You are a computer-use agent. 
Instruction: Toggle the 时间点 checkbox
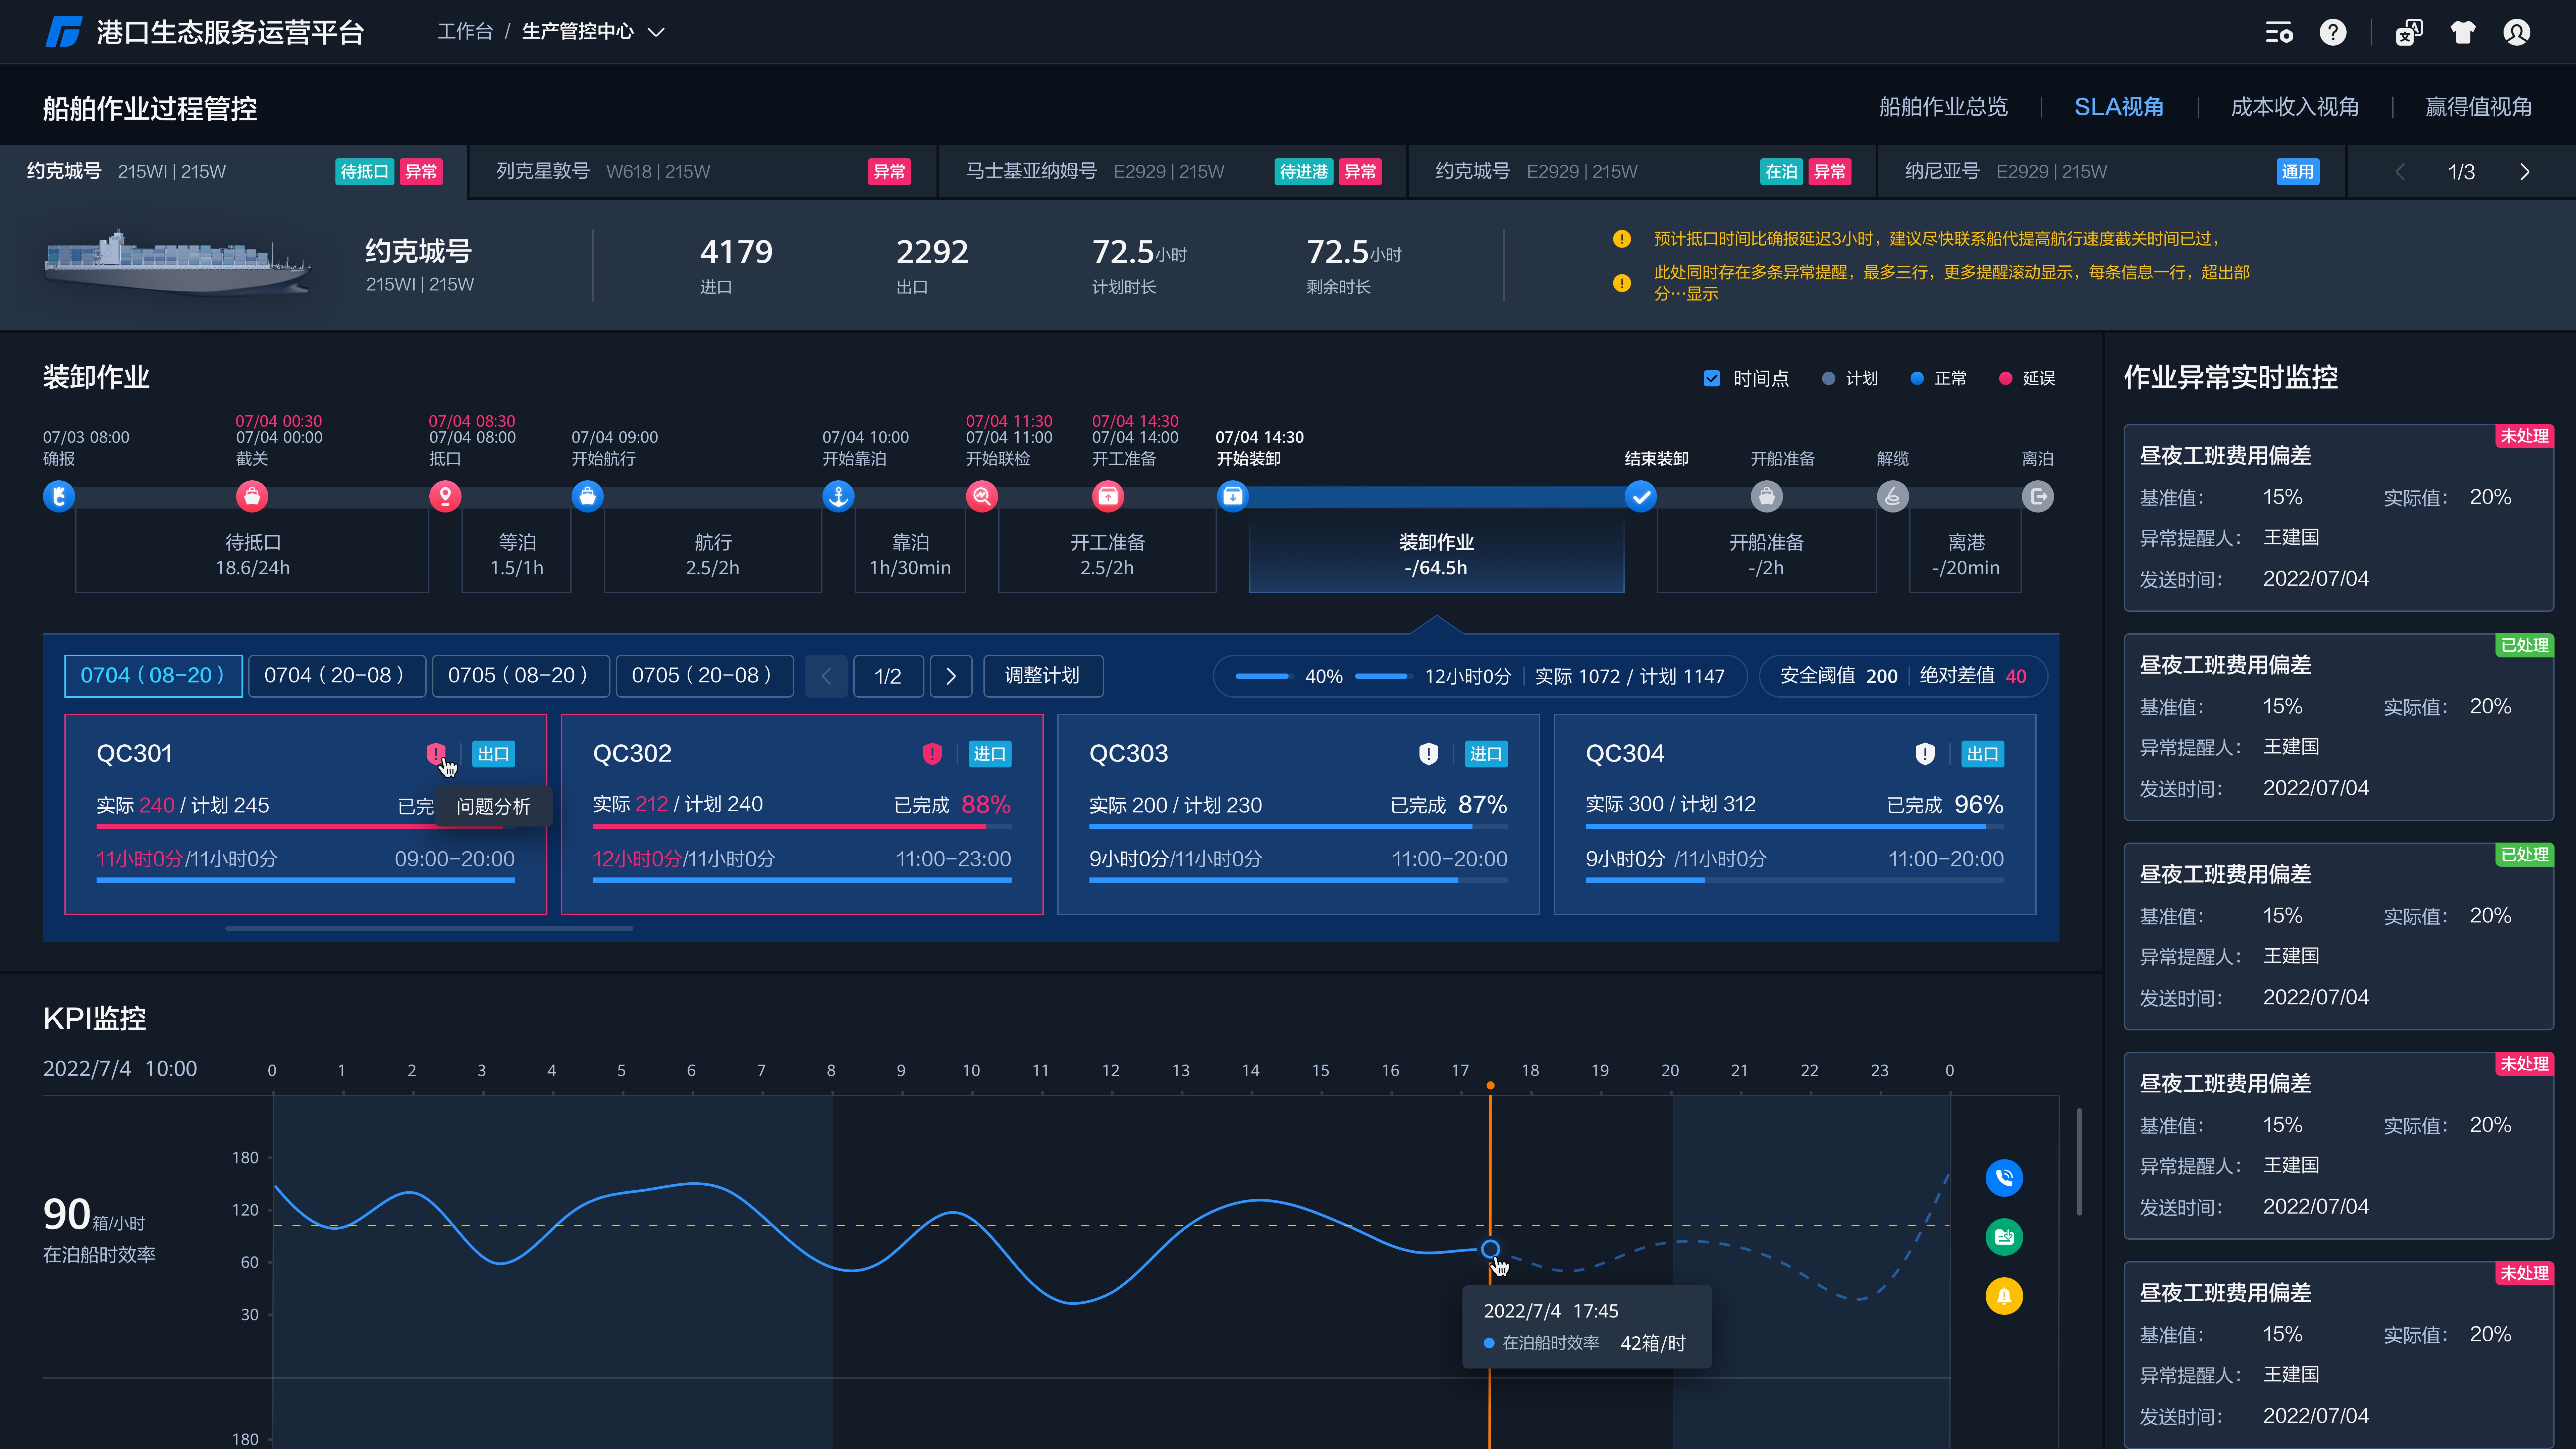[x=1712, y=379]
